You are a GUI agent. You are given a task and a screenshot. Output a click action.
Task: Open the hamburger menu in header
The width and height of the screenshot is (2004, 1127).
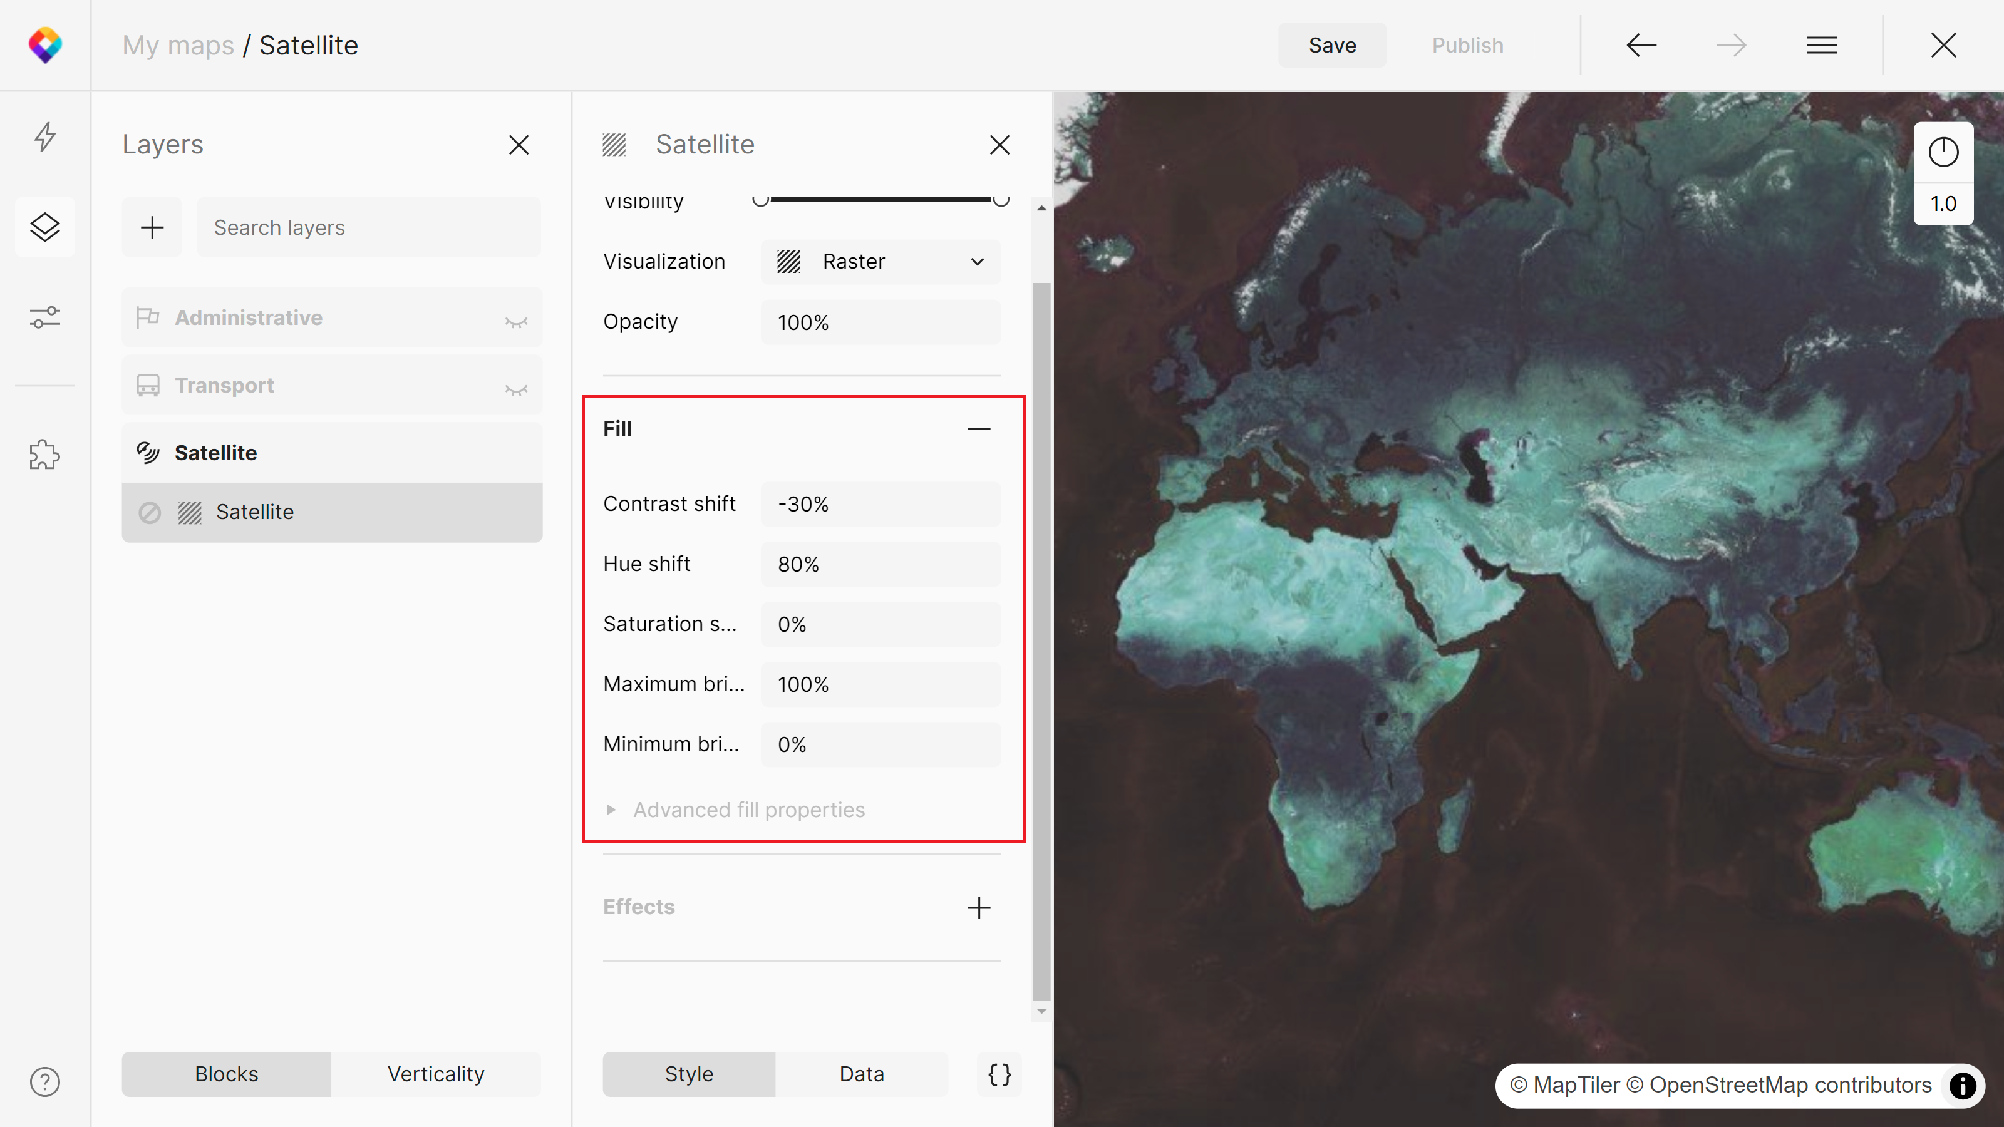click(x=1821, y=45)
